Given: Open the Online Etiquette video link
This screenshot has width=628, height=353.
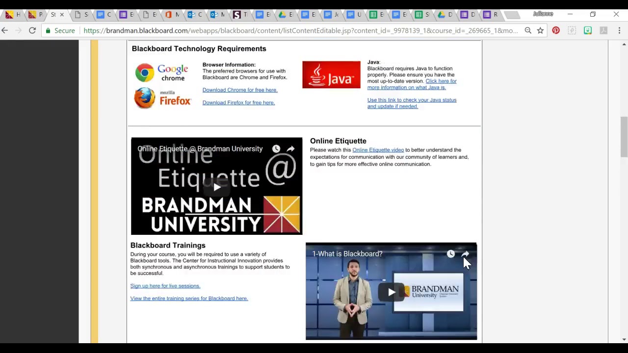Looking at the screenshot, I should point(378,150).
